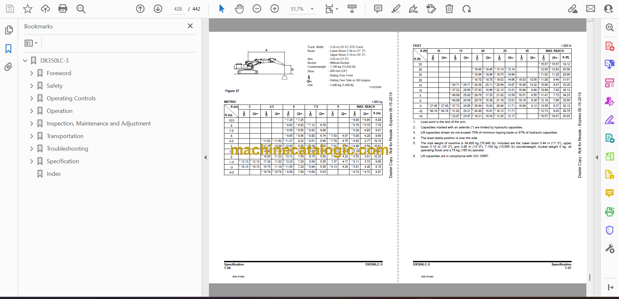Open bookmarks options dropdown menu
Image resolution: width=619 pixels, height=299 pixels.
tap(31, 43)
